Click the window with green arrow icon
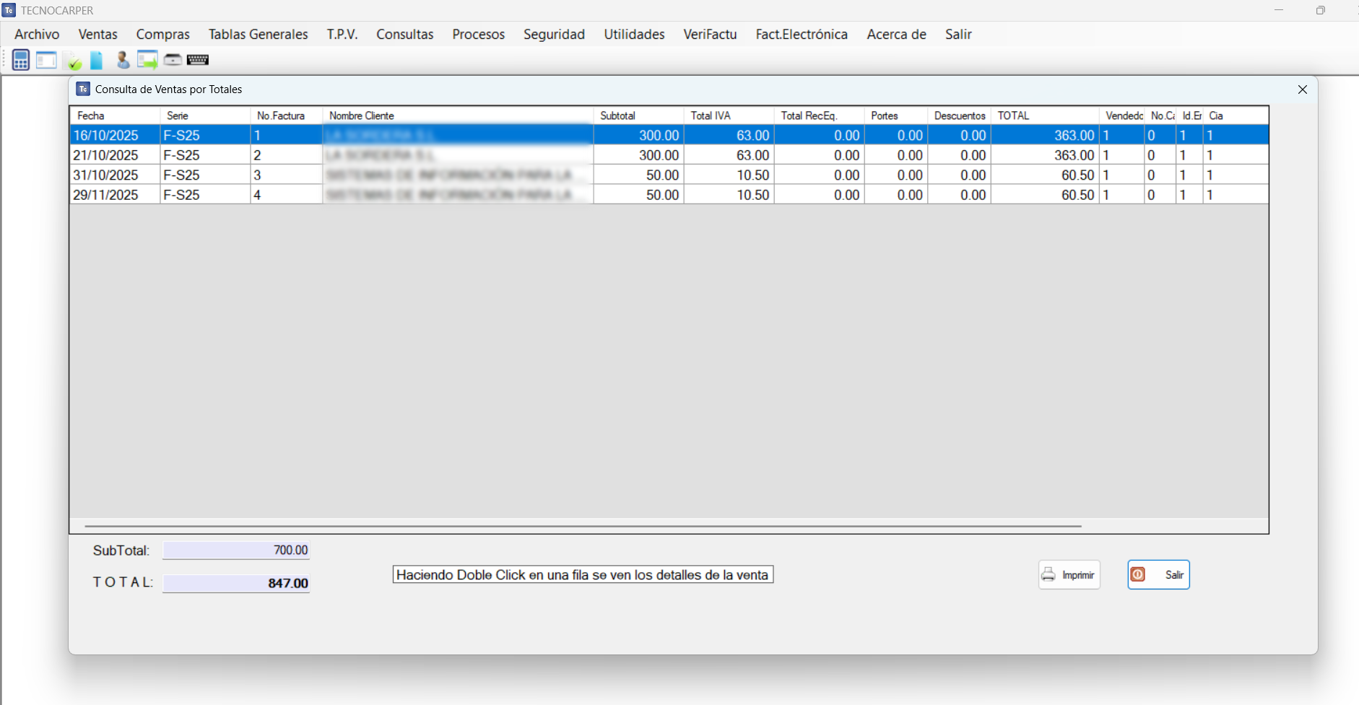Screen dimensions: 1359x705 (147, 61)
